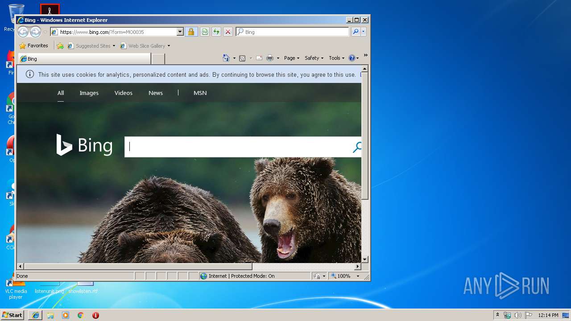Switch to Videos search
The width and height of the screenshot is (571, 321).
123,93
